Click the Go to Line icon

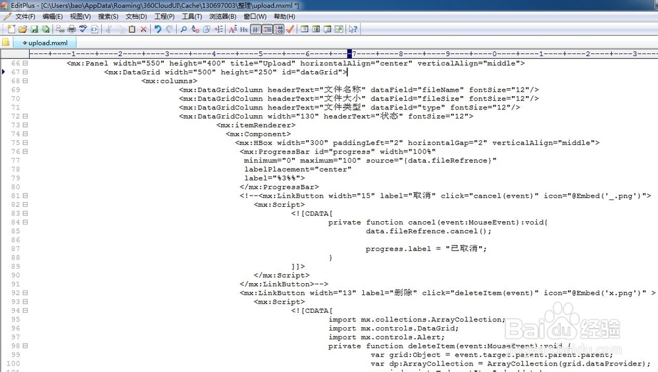click(x=218, y=29)
